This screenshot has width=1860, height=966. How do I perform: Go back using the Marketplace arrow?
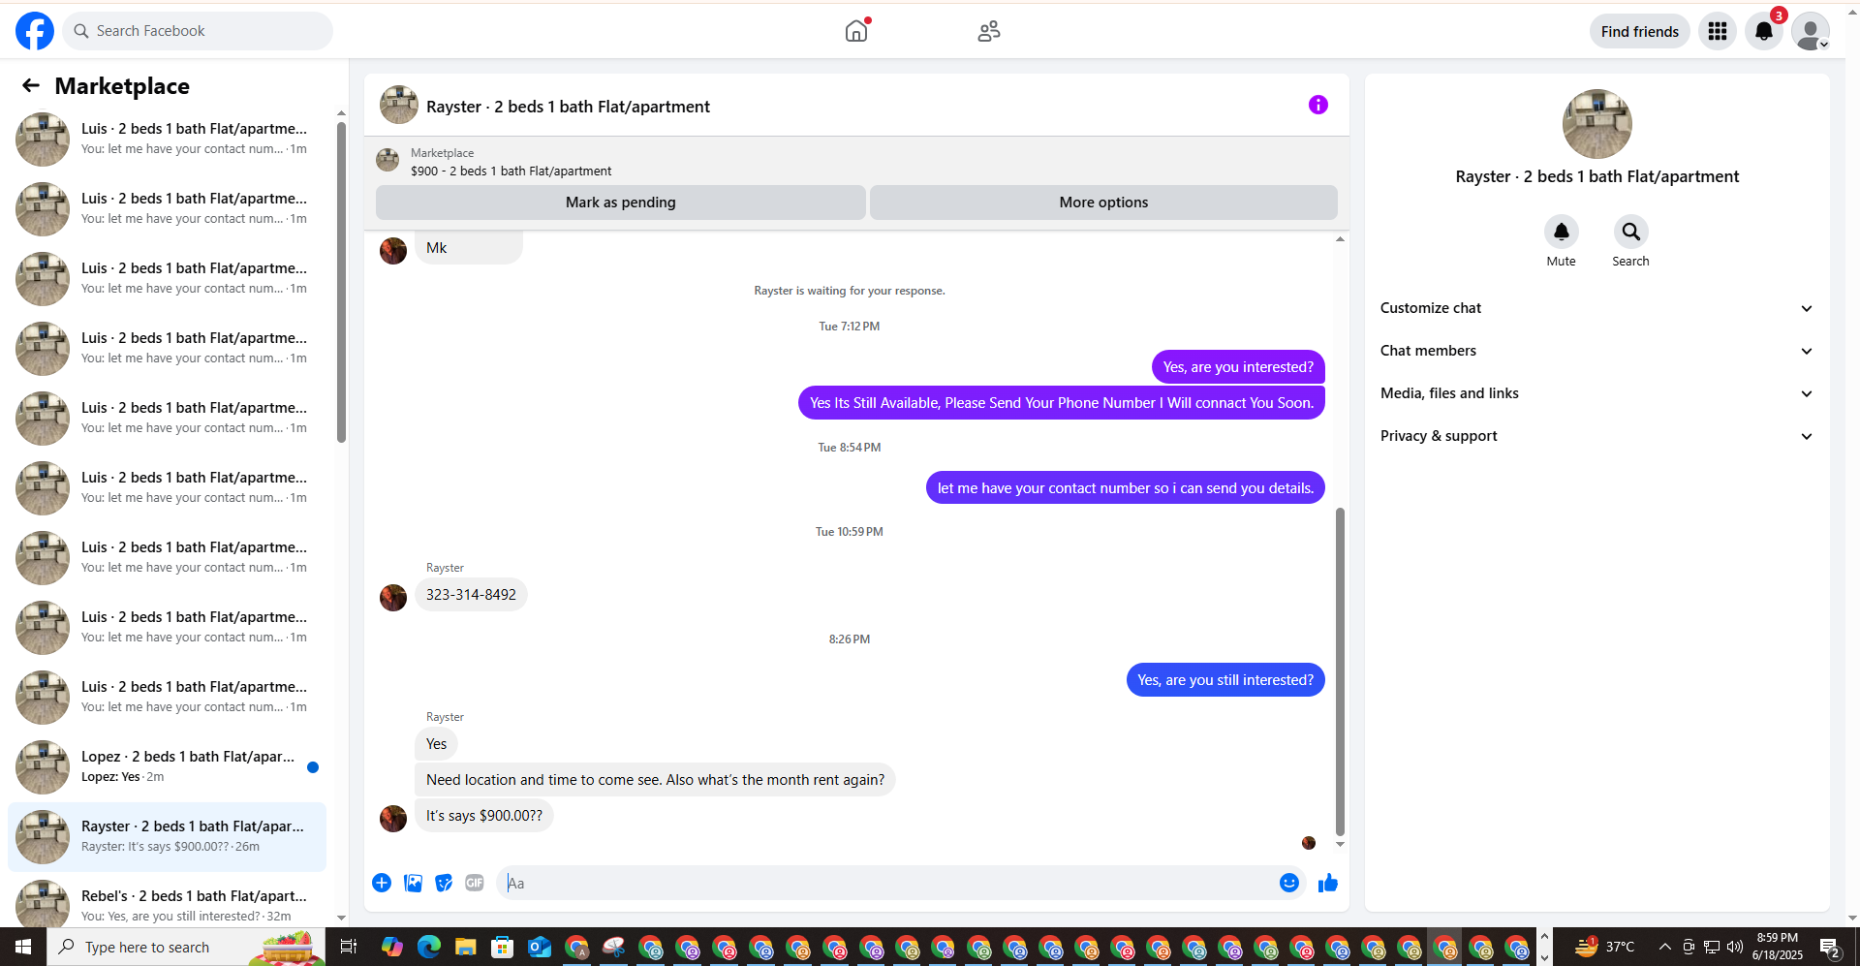(31, 85)
